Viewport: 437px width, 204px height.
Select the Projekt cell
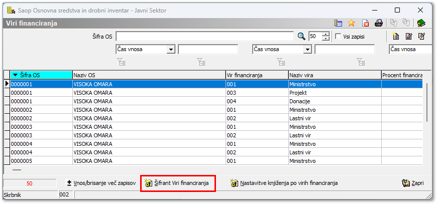pyautogui.click(x=335, y=93)
